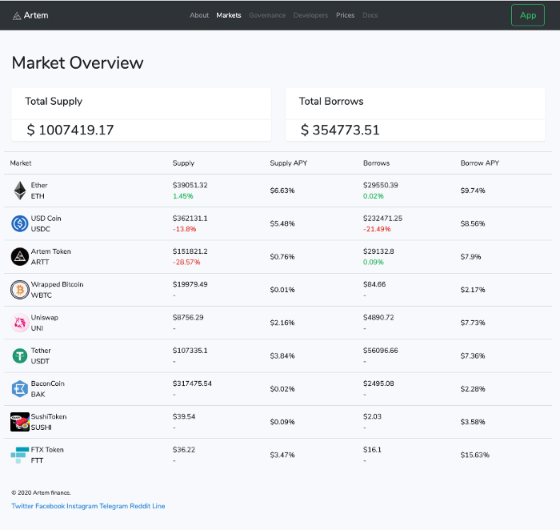The width and height of the screenshot is (560, 530).
Task: Open the About page in navbar
Action: pos(199,15)
